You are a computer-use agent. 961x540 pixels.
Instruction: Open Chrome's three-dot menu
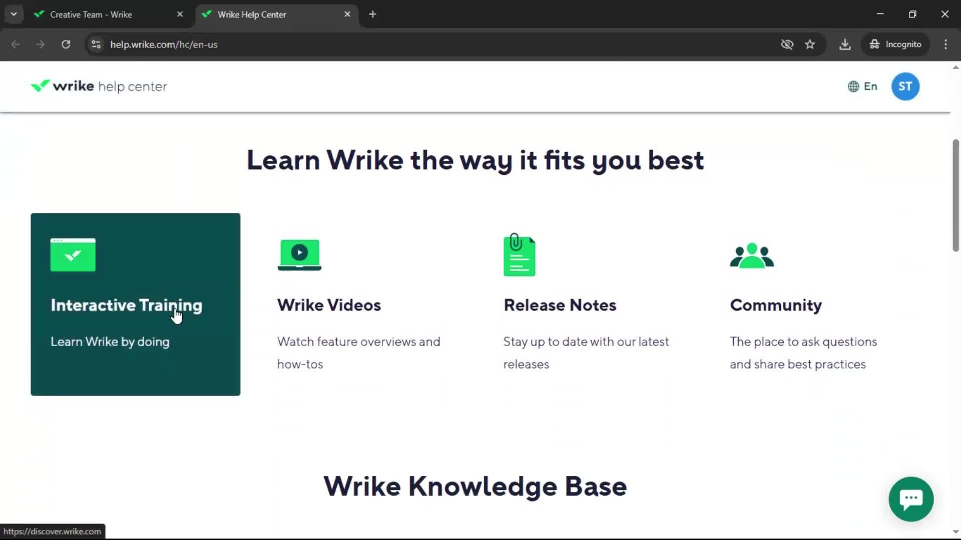point(945,44)
